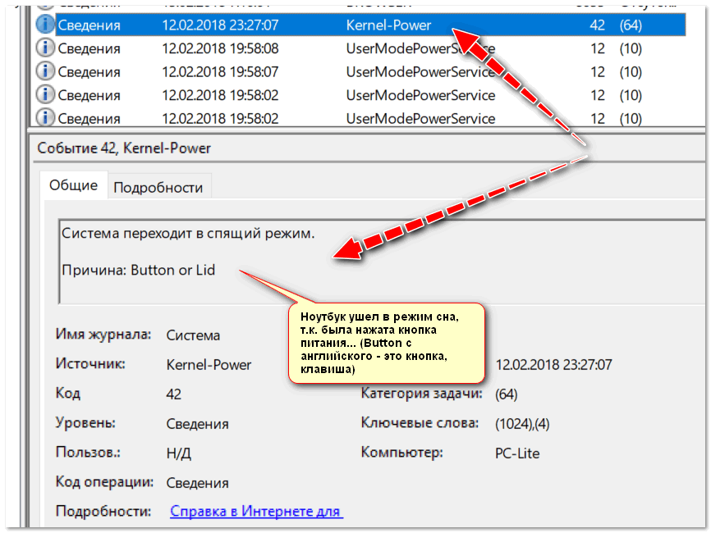Image resolution: width=711 pixels, height=533 pixels.
Task: Click the Уровень value Сведения
Action: 197,424
